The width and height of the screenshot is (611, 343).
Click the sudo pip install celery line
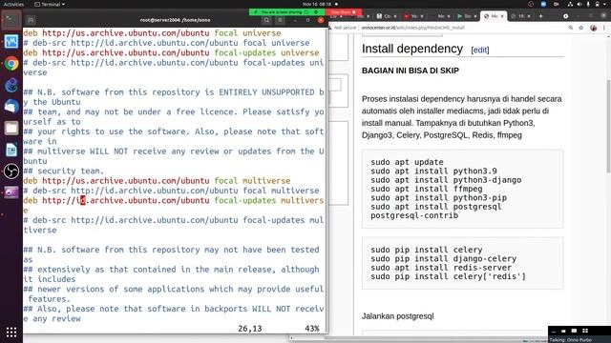click(x=427, y=250)
